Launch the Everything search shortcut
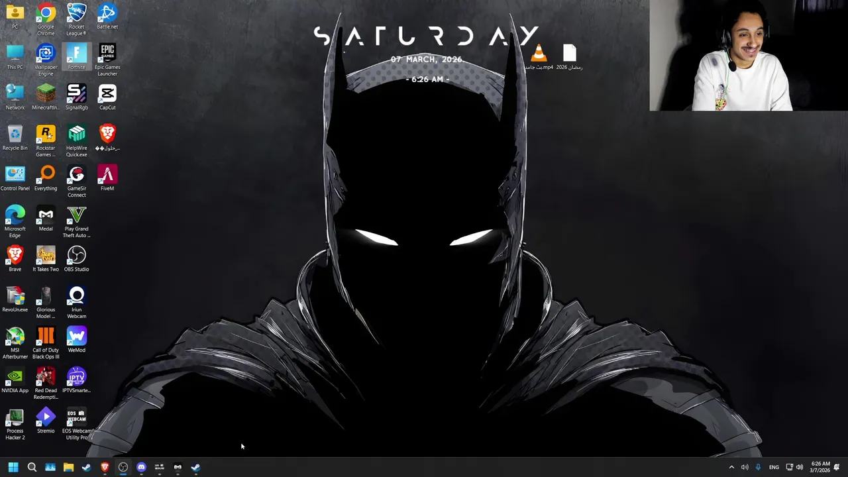The image size is (848, 477). pos(46,179)
